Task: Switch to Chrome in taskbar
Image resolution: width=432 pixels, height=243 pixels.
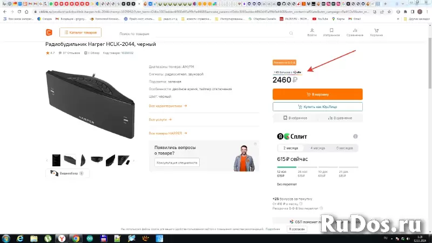Action: point(76,238)
